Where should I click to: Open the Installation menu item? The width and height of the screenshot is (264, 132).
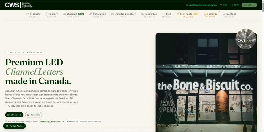click(98, 15)
